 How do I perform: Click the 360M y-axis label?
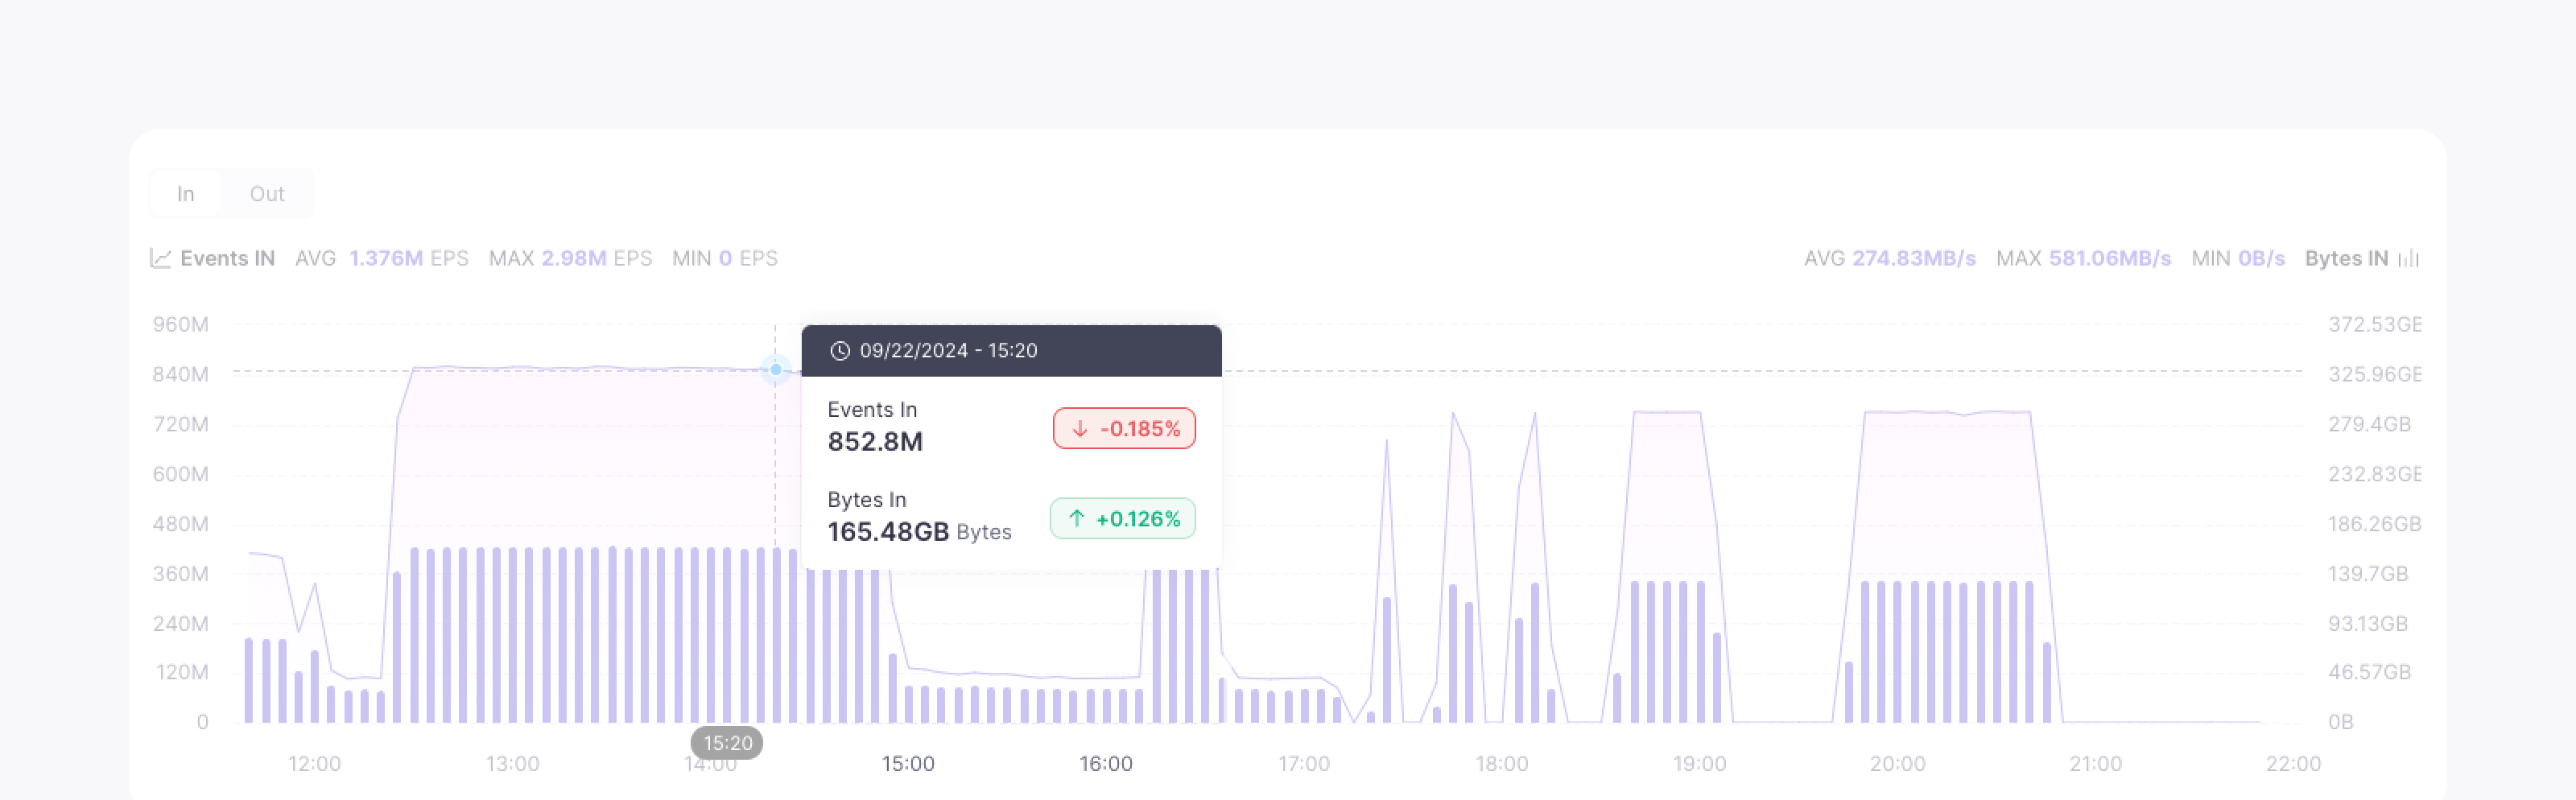(181, 575)
